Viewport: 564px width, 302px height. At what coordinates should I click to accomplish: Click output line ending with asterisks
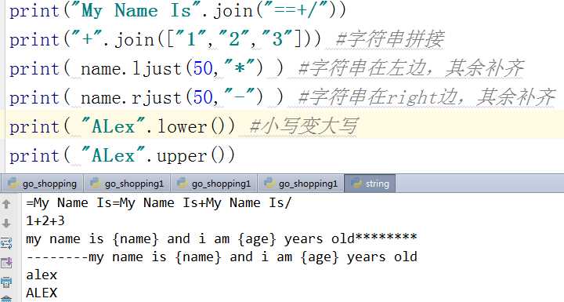pyautogui.click(x=221, y=239)
